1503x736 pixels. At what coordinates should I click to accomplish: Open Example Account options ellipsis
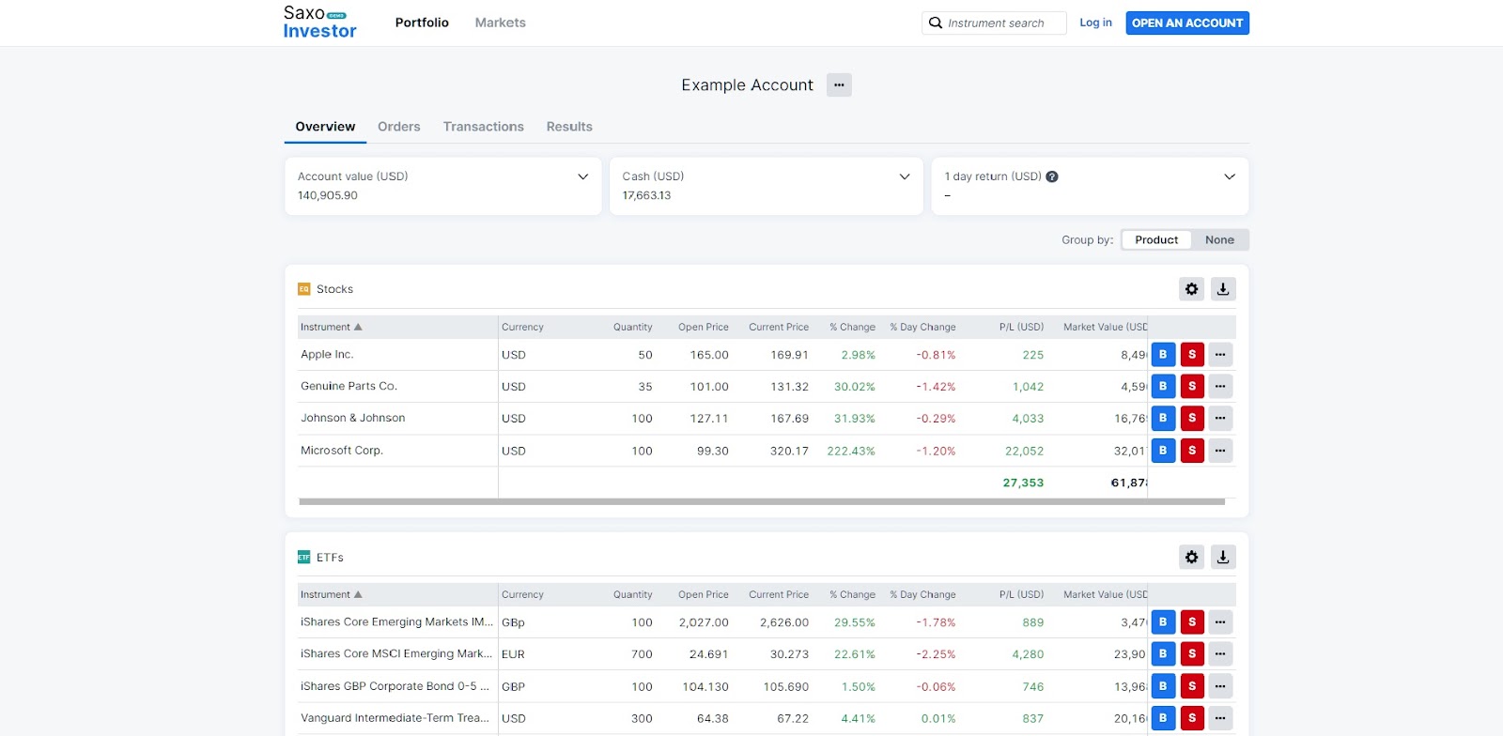[x=839, y=84]
